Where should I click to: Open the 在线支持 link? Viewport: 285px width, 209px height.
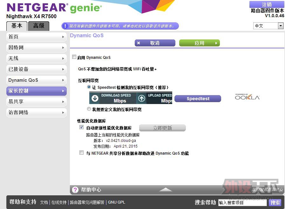click(x=59, y=202)
